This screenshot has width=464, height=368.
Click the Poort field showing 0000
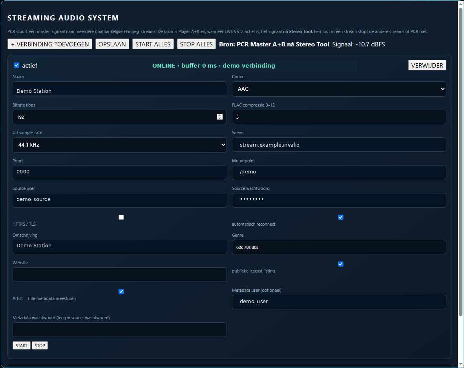click(120, 173)
